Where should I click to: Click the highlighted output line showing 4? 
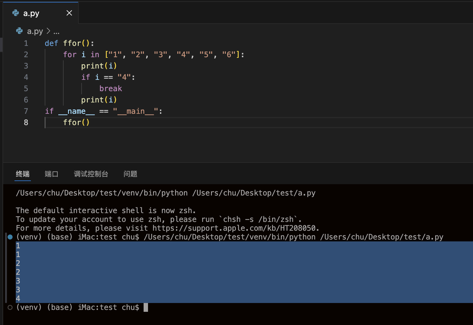click(18, 299)
